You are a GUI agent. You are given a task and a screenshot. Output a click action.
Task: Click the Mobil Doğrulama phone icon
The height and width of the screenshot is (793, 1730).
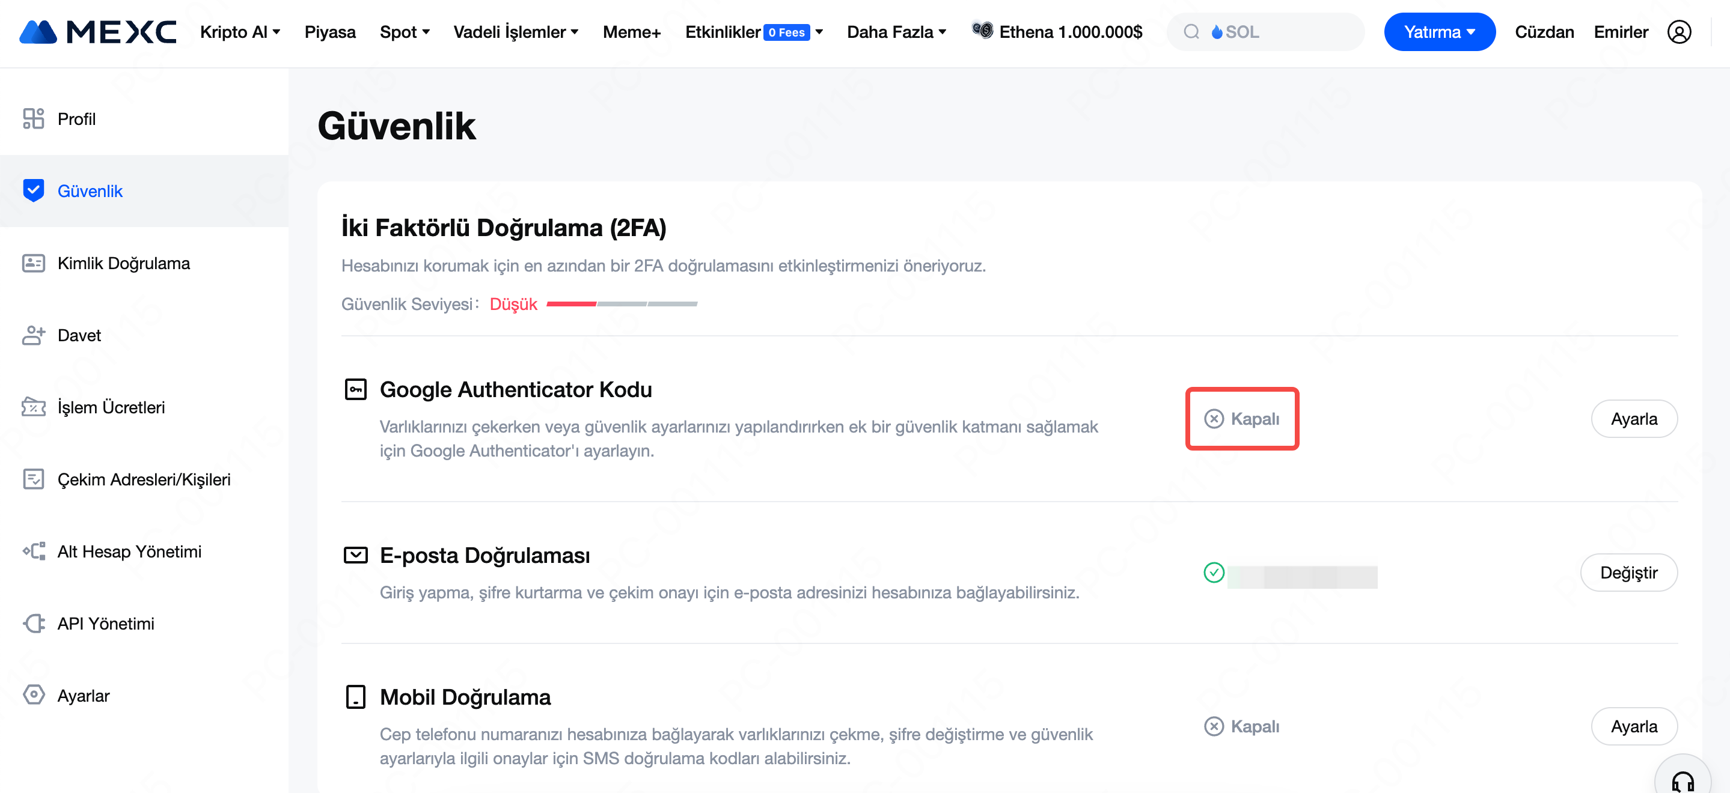point(355,697)
